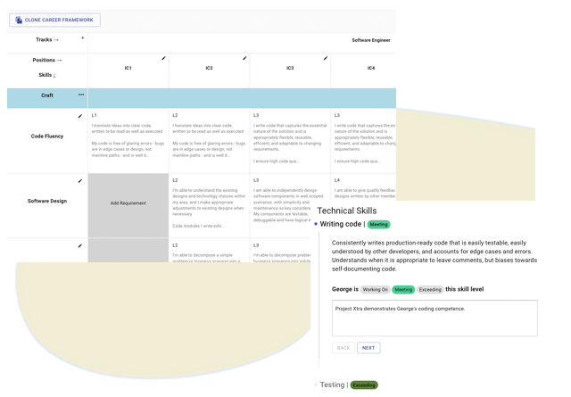Image resolution: width=571 pixels, height=397 pixels.
Task: Select the Working On skill level
Action: [376, 290]
